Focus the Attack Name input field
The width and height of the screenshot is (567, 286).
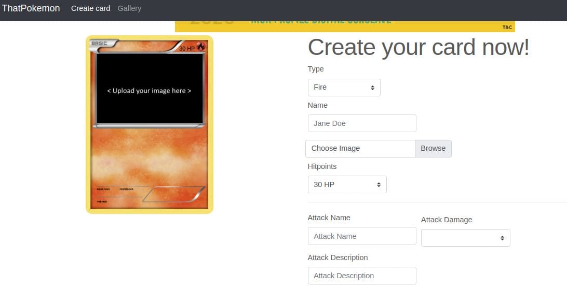[x=362, y=236]
